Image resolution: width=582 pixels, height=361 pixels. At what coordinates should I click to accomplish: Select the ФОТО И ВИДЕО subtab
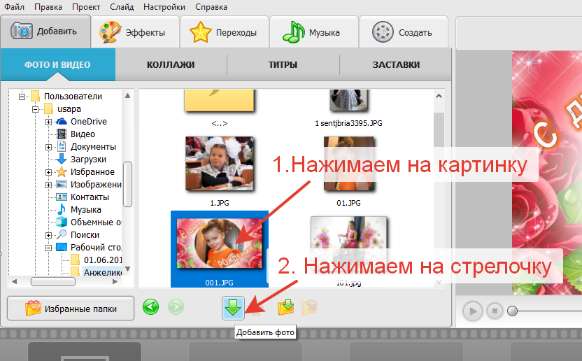pos(57,64)
